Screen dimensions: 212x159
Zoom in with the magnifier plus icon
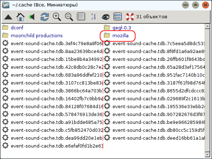57,17
